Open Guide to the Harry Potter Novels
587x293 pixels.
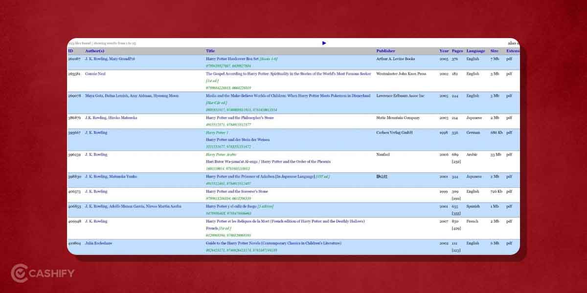[x=273, y=243]
